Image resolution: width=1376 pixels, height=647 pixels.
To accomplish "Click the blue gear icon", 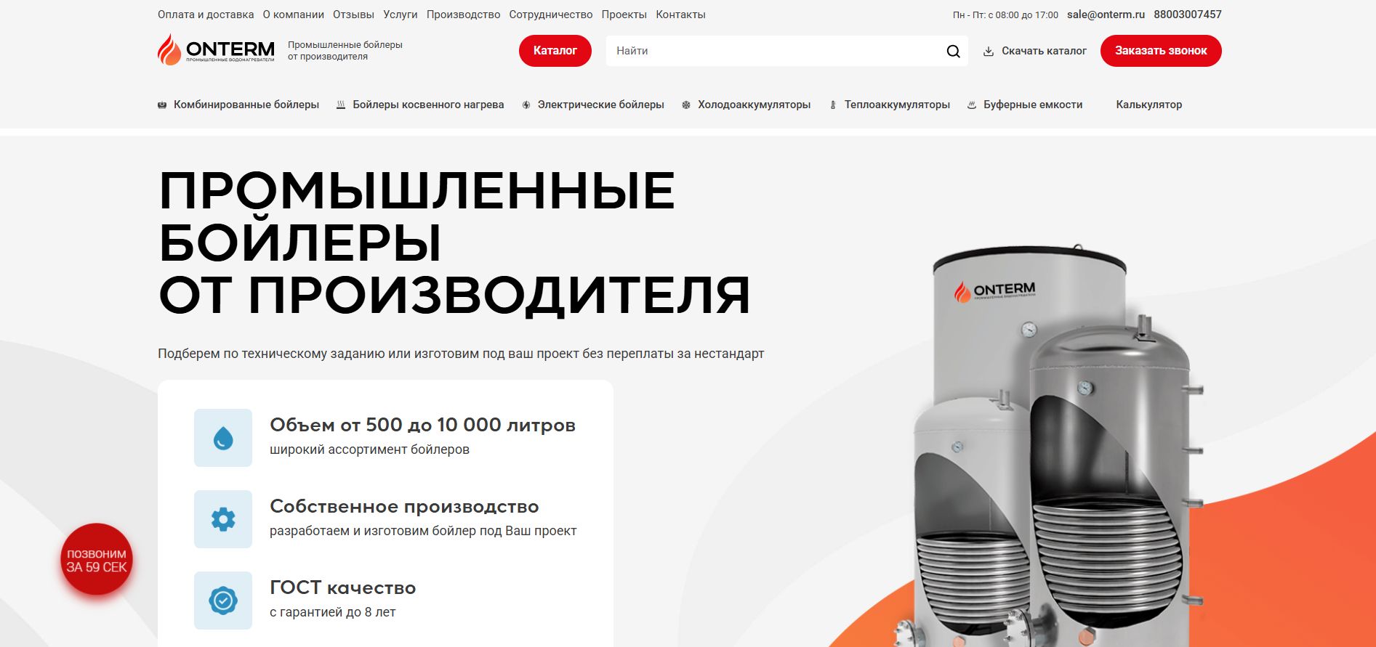I will (x=223, y=519).
